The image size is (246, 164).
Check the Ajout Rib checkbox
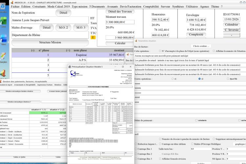pos(228,79)
